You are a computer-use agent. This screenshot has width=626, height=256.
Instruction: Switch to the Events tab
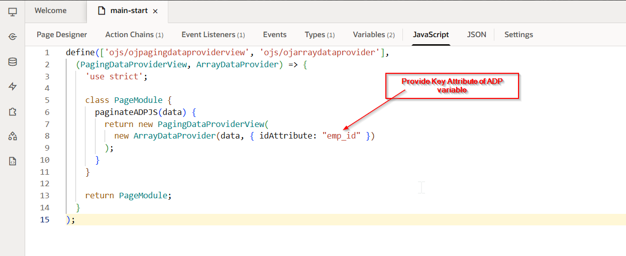(275, 35)
